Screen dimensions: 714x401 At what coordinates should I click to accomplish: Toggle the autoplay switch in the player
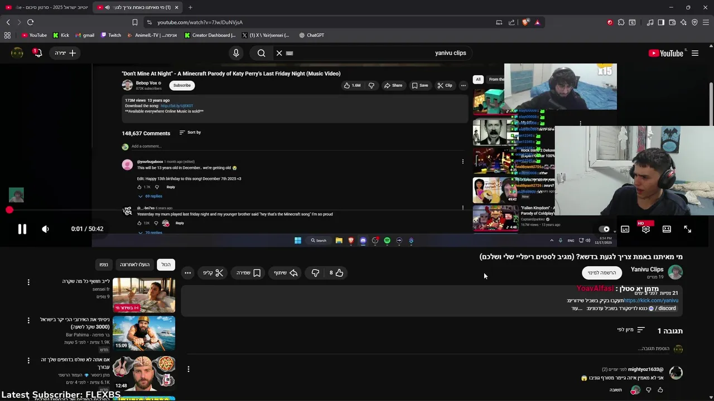tap(605, 229)
